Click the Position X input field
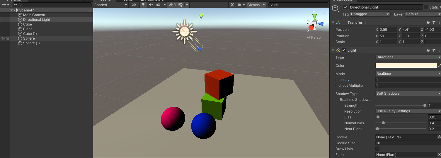Screen dimensions: 441x158 pyautogui.click(x=388, y=30)
